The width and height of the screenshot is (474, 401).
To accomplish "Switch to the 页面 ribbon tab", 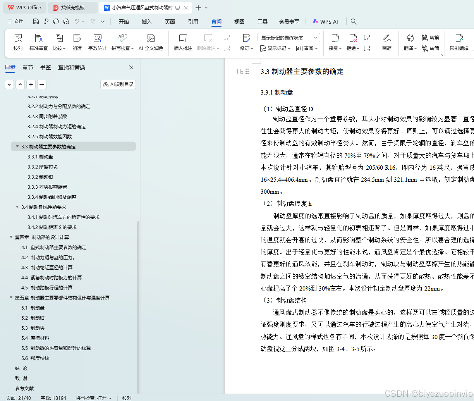I will coord(170,22).
